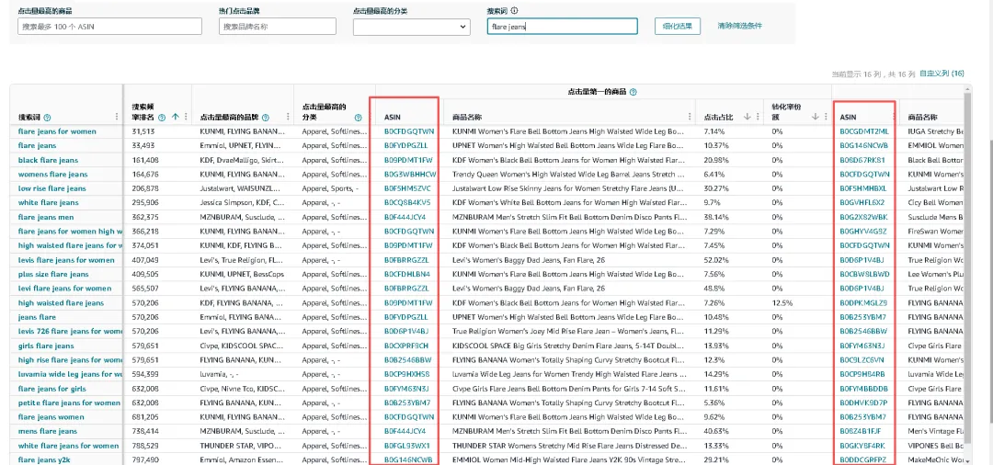Click ascending sort arrow on 搜索频率排名
The image size is (993, 465).
tap(176, 117)
